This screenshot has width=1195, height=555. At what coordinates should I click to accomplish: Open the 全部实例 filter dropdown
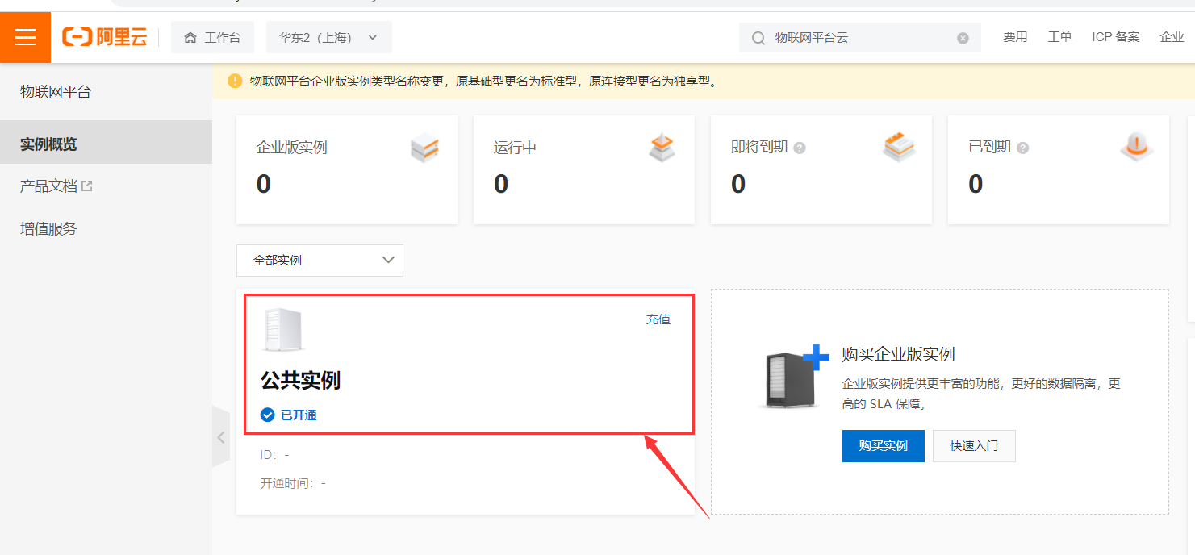point(320,261)
